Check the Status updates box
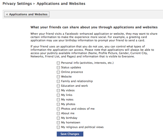This screenshot has width=163, height=139. coord(58,68)
